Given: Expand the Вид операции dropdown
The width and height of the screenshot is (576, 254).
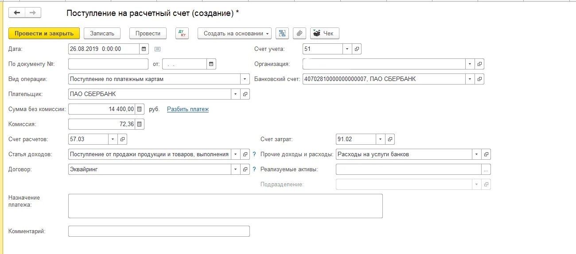Looking at the screenshot, I should coord(245,79).
